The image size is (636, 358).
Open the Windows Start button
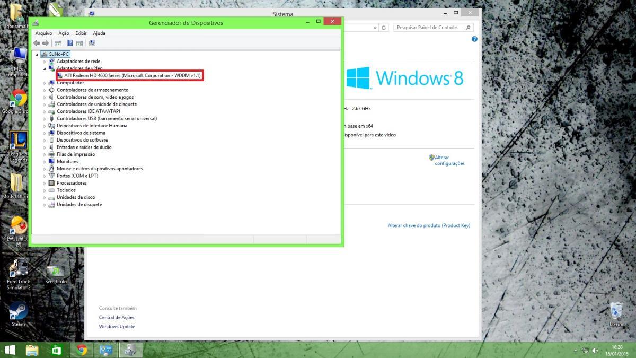pos(10,350)
